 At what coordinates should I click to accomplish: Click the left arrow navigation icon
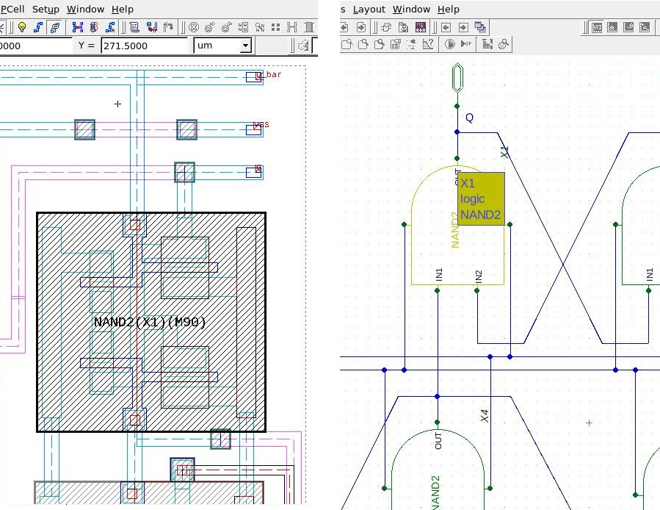[x=446, y=27]
